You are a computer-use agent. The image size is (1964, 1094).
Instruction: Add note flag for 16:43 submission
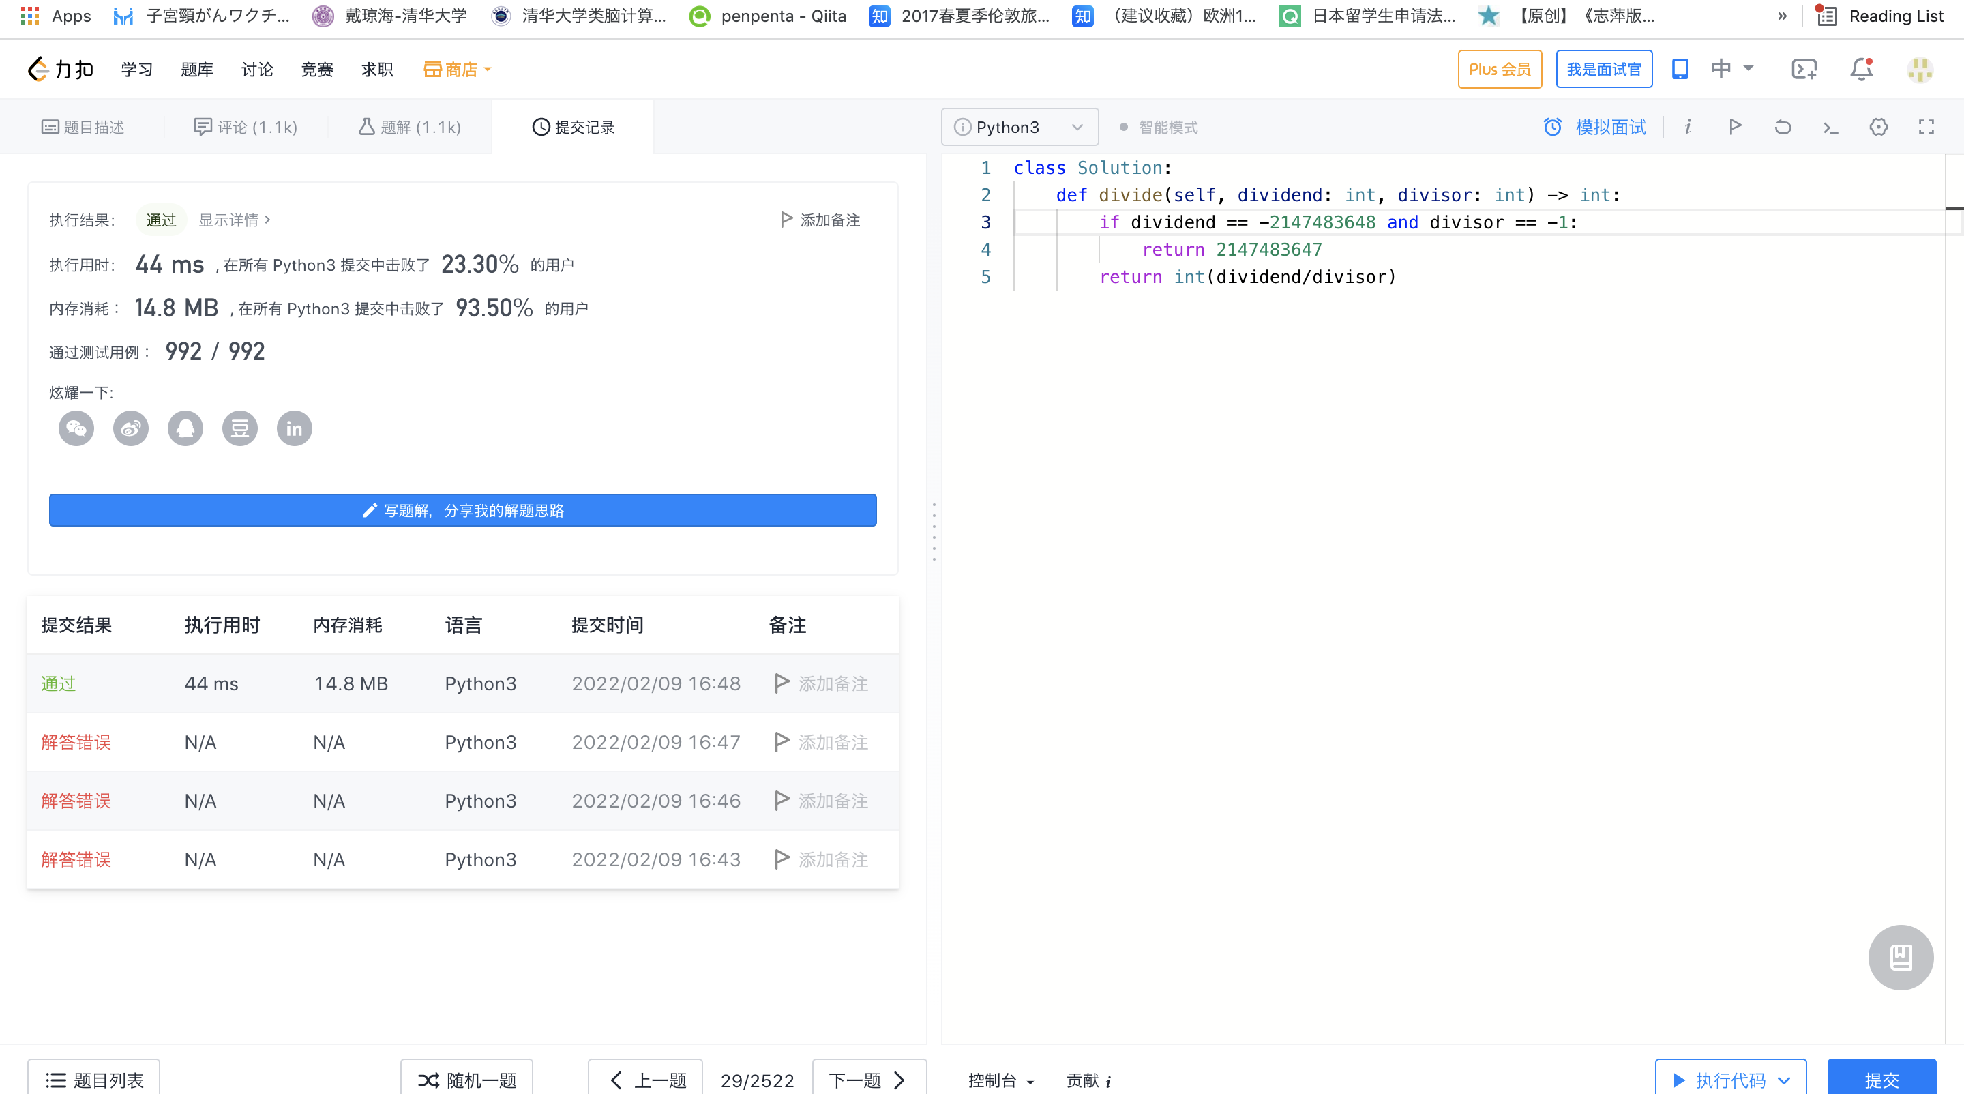coord(821,859)
